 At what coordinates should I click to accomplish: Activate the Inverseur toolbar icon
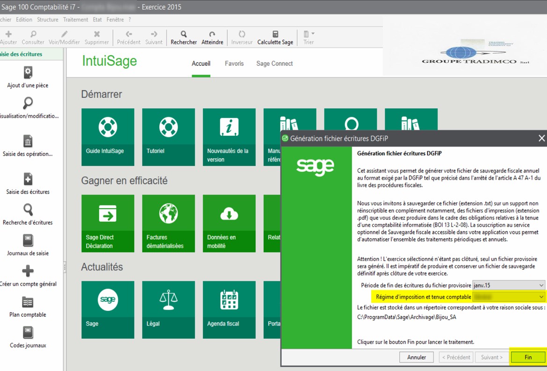click(242, 35)
